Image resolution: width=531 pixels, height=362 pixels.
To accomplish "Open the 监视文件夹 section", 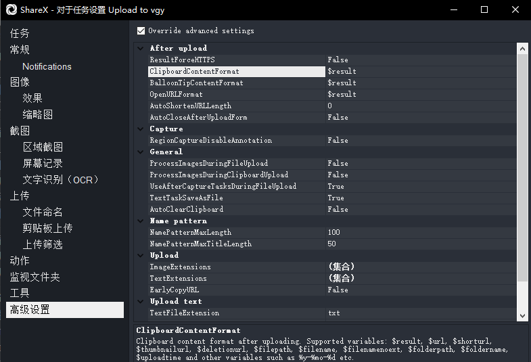I will click(34, 277).
